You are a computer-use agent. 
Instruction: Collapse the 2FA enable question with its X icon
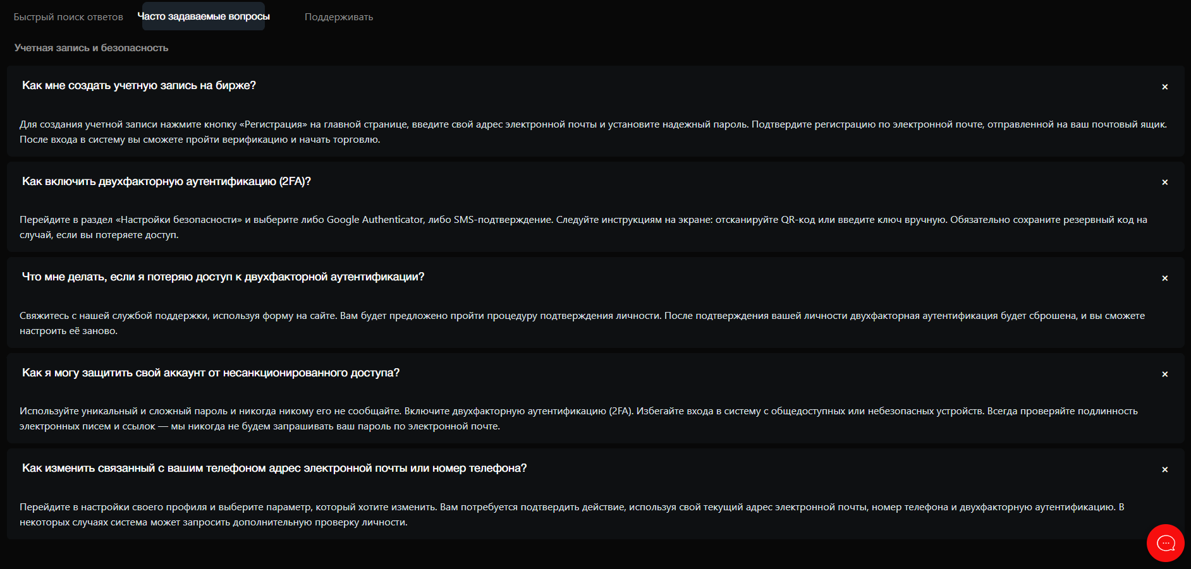[1164, 182]
